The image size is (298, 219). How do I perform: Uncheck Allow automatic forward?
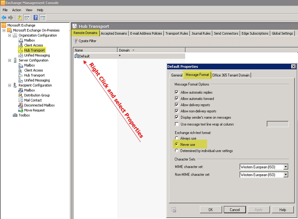pyautogui.click(x=177, y=98)
